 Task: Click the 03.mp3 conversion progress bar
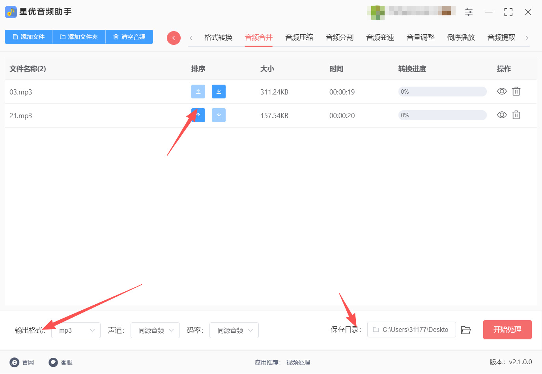coord(442,92)
